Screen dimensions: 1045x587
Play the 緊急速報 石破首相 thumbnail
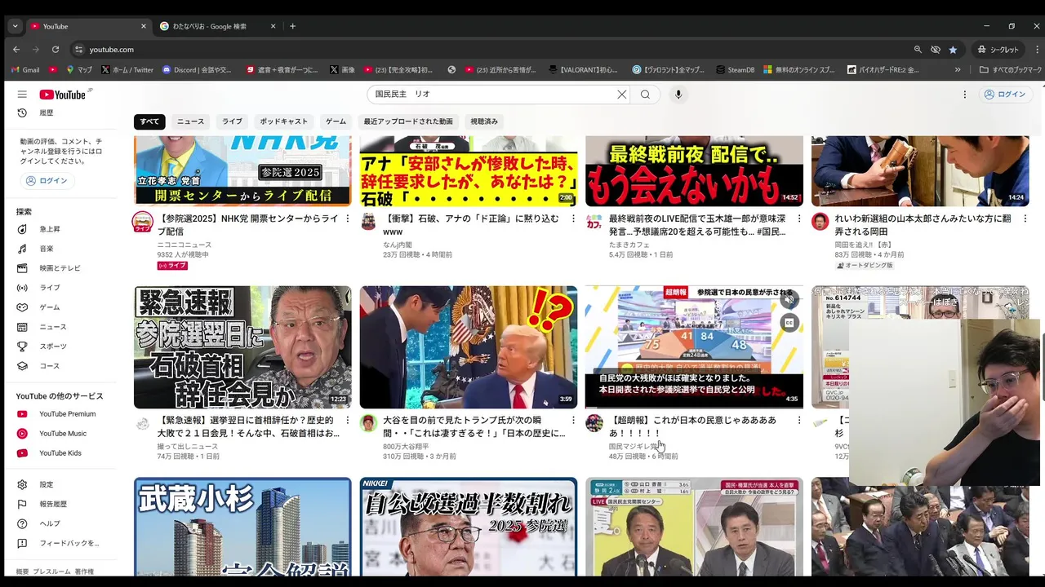click(242, 347)
